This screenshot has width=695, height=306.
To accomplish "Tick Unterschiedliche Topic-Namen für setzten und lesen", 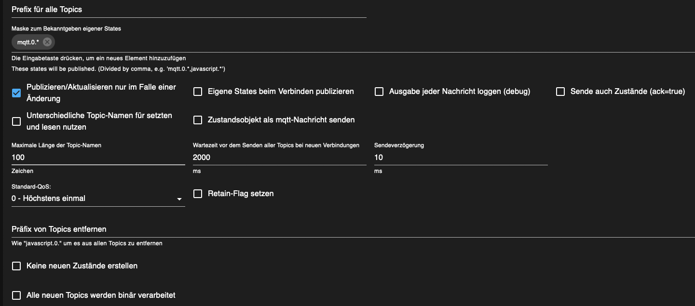I will 16,121.
